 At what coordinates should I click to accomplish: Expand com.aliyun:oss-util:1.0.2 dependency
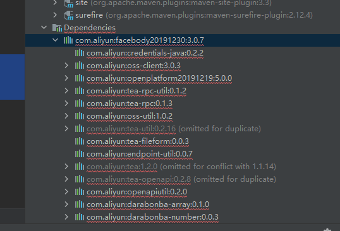tap(66, 116)
